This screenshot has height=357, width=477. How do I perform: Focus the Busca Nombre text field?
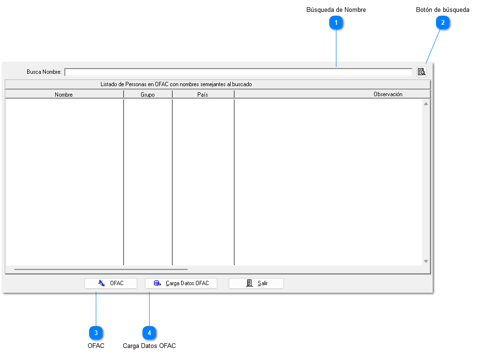[238, 72]
